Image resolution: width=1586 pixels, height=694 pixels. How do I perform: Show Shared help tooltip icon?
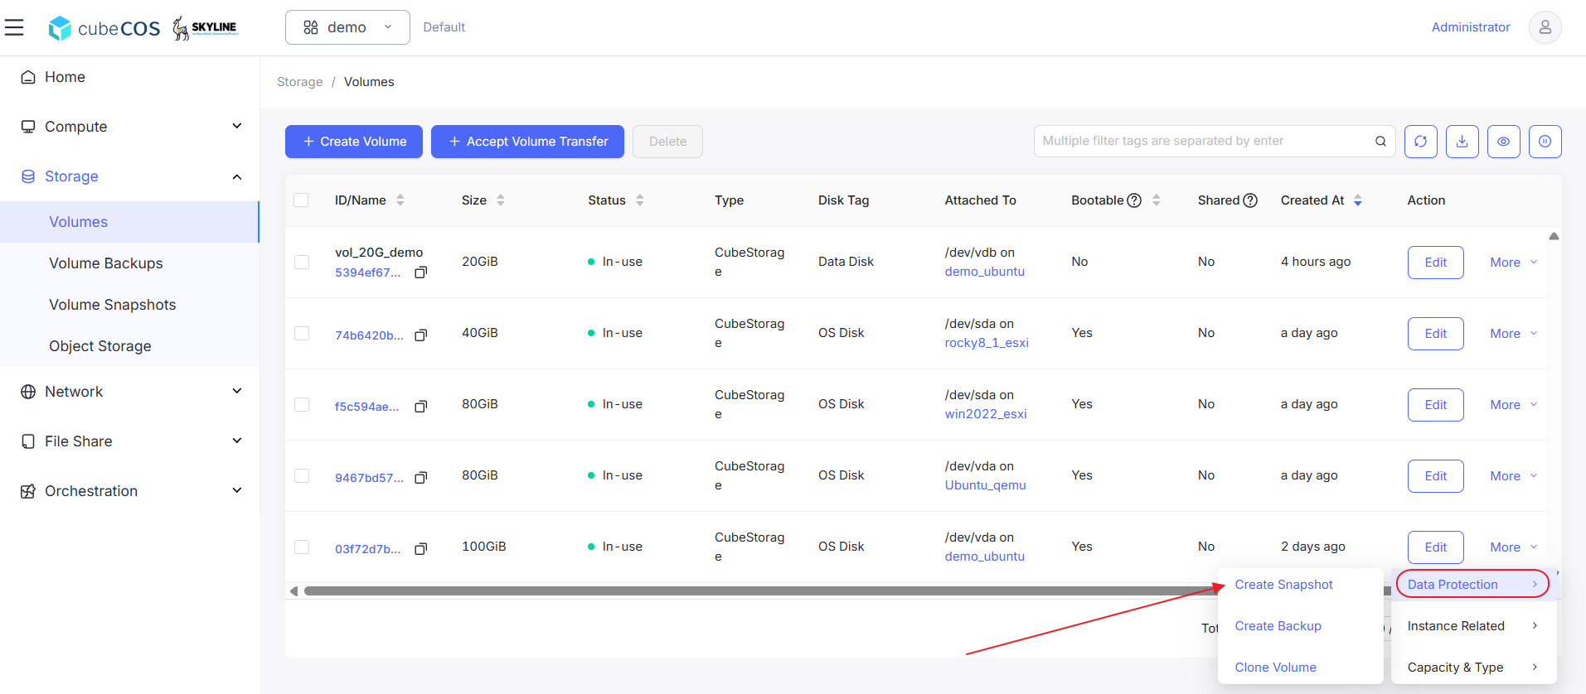tap(1250, 200)
